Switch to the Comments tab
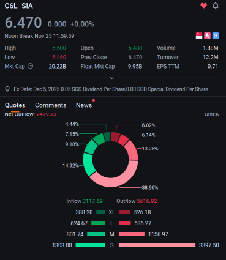Screen dimensions: 226x260 tap(51, 105)
